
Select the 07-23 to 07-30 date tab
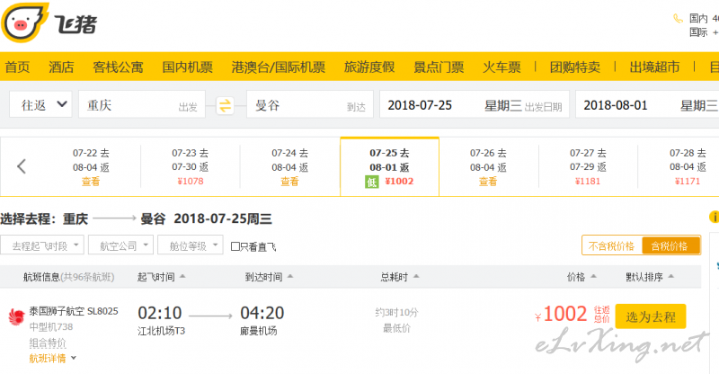pos(191,166)
